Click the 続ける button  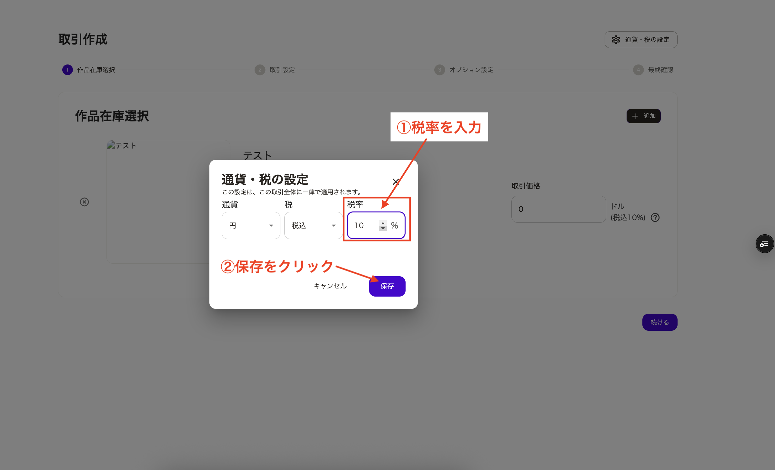(659, 322)
